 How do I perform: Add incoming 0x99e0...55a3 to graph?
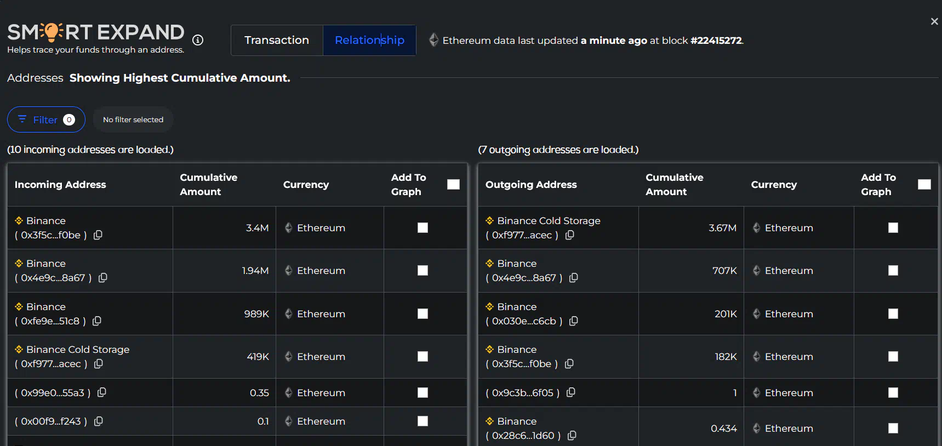(x=423, y=392)
